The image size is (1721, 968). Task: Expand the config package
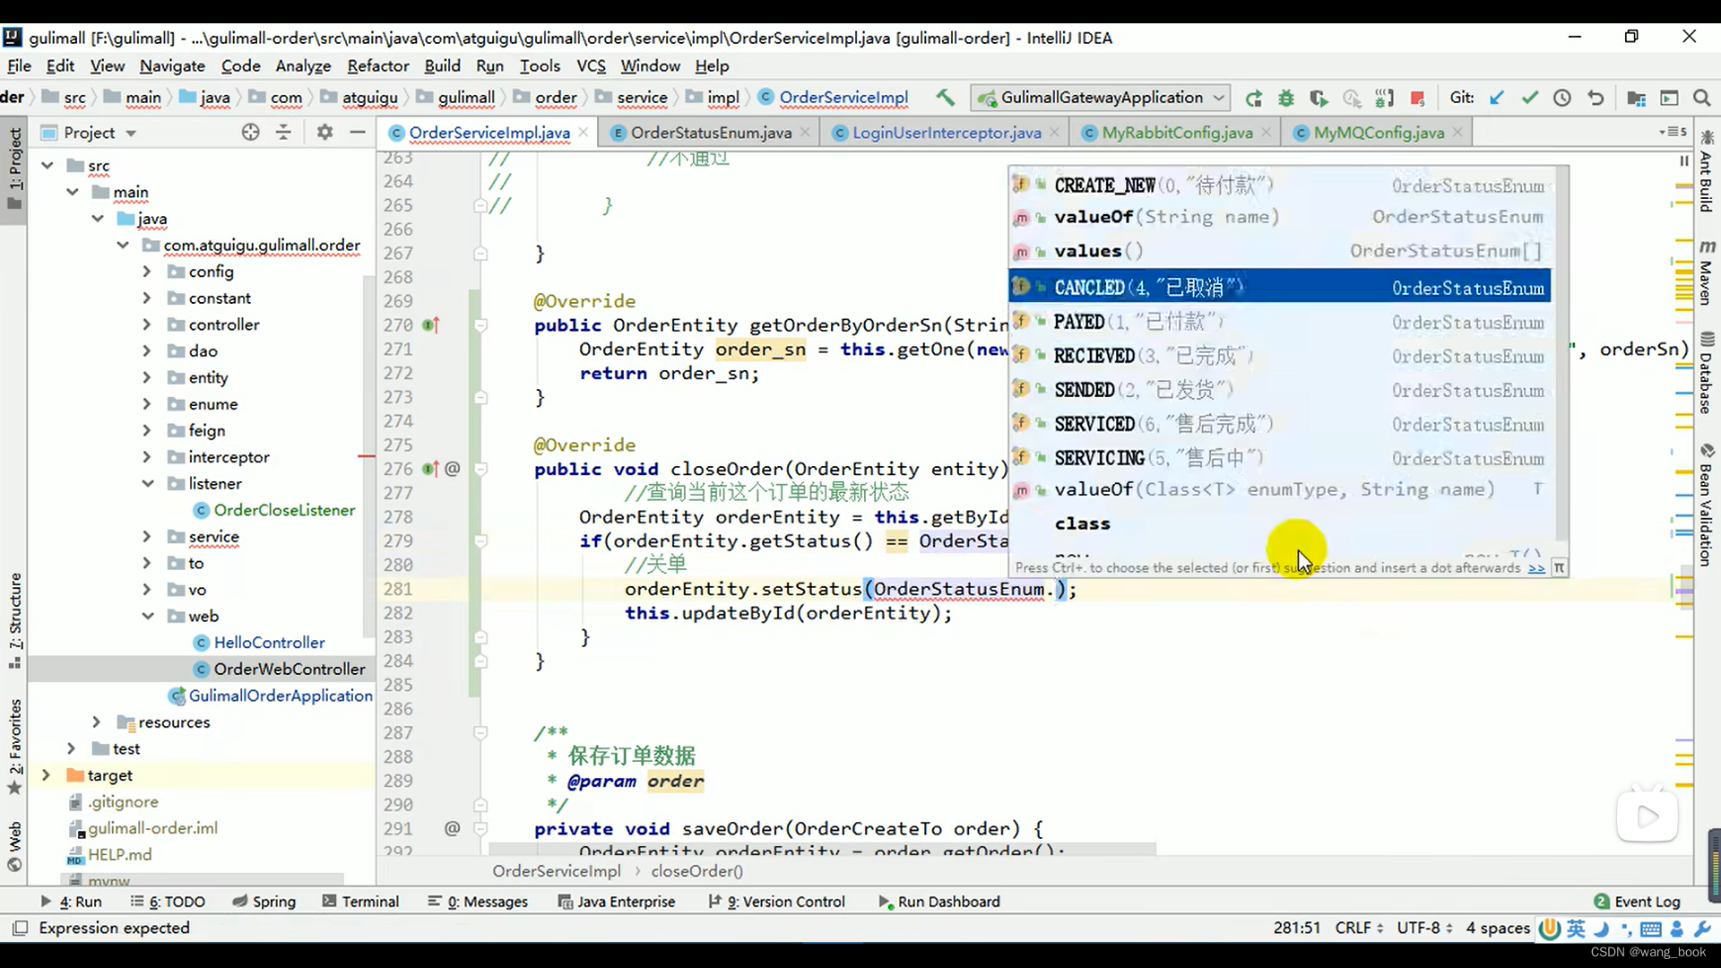(147, 272)
